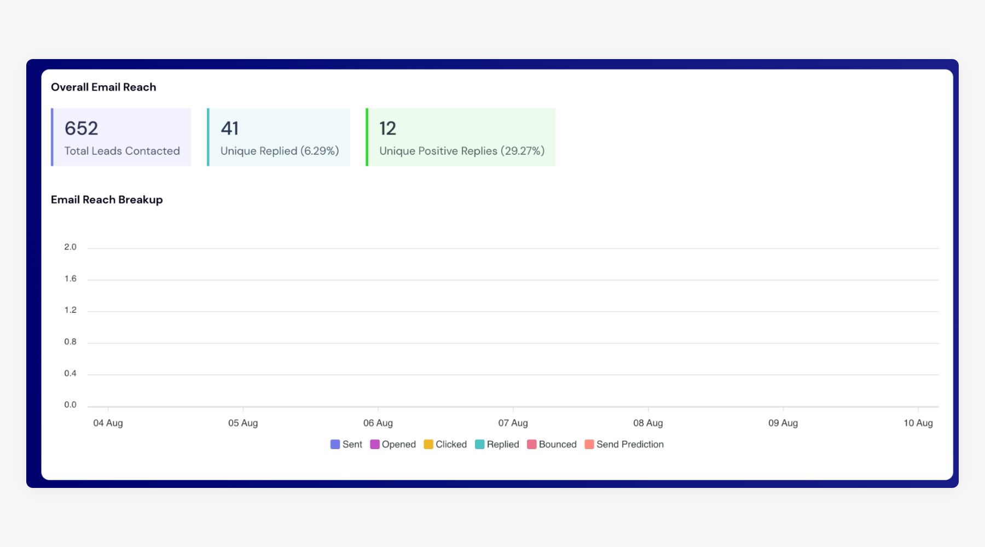The image size is (985, 547).
Task: Click the 0.0 y-axis value
Action: coord(70,405)
